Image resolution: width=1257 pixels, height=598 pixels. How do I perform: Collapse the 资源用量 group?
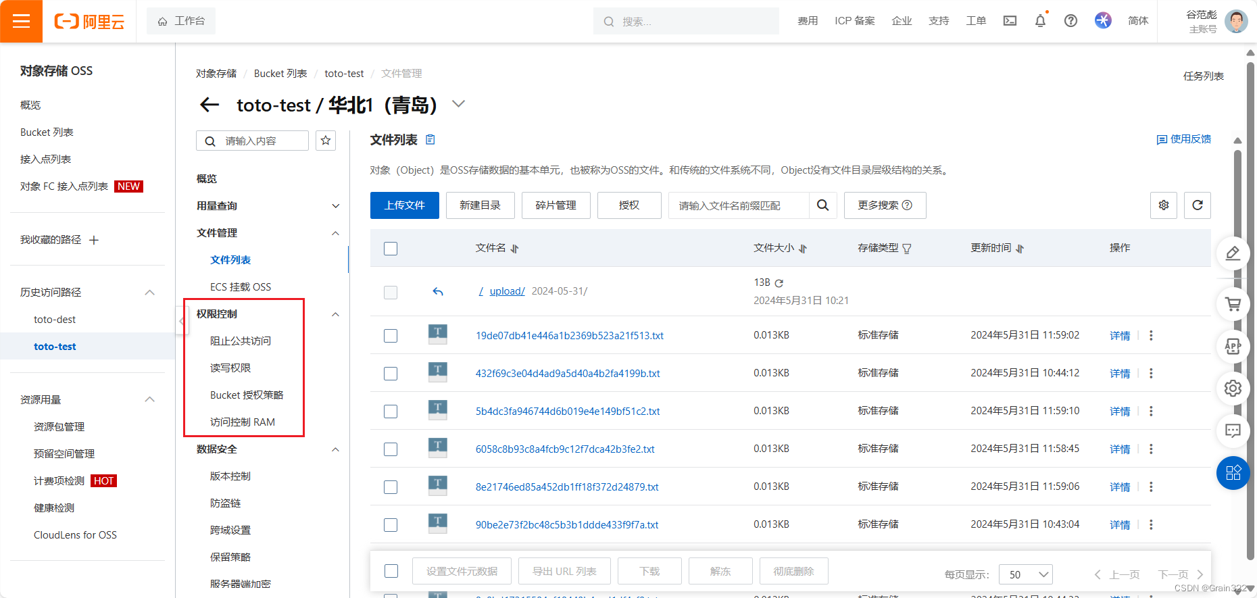coord(150,399)
